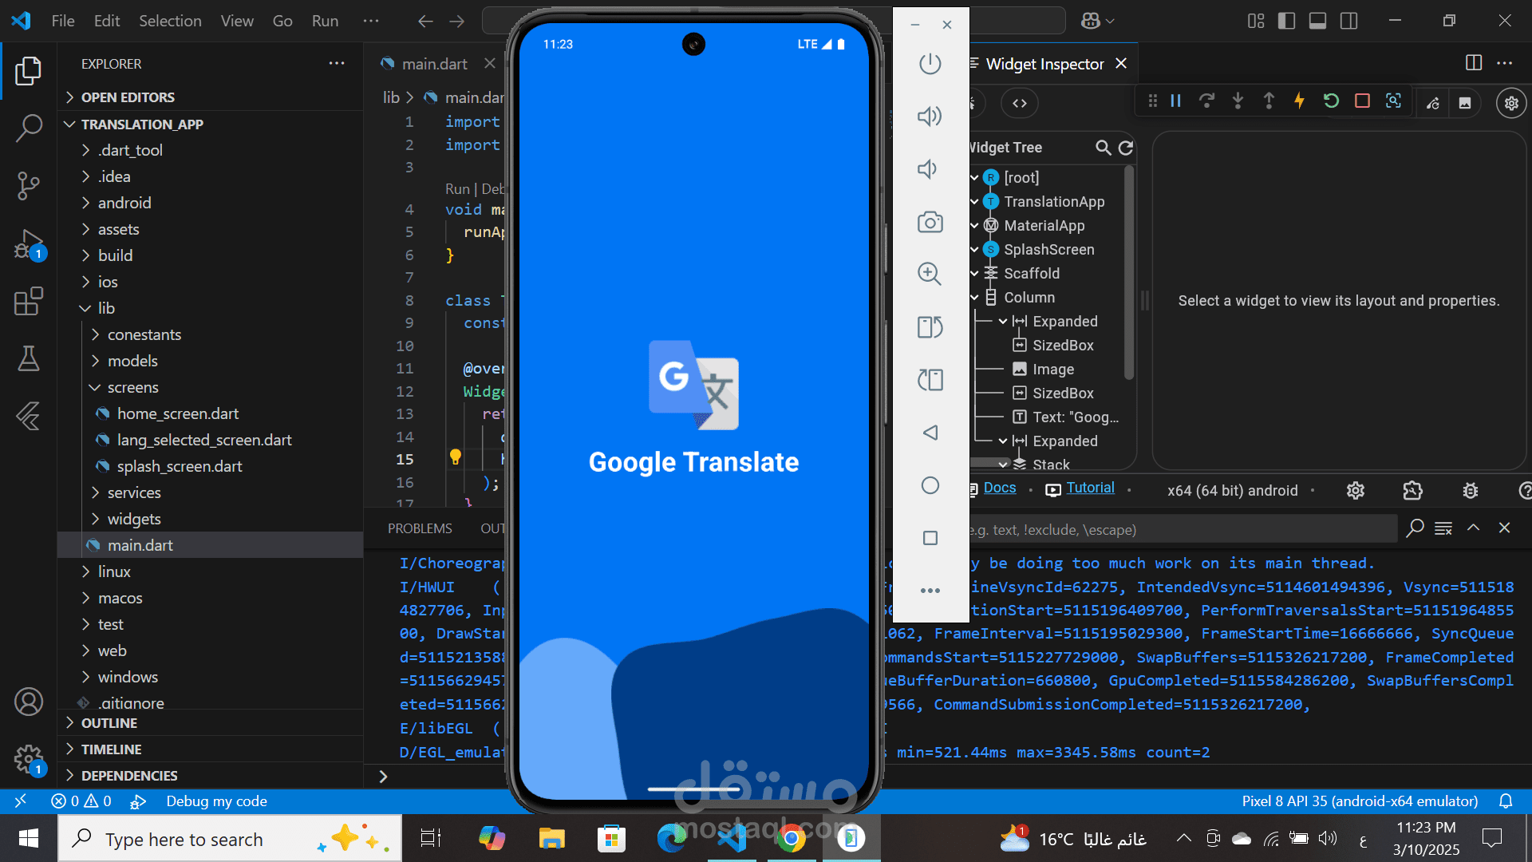Restart the debug session

pyautogui.click(x=1331, y=101)
